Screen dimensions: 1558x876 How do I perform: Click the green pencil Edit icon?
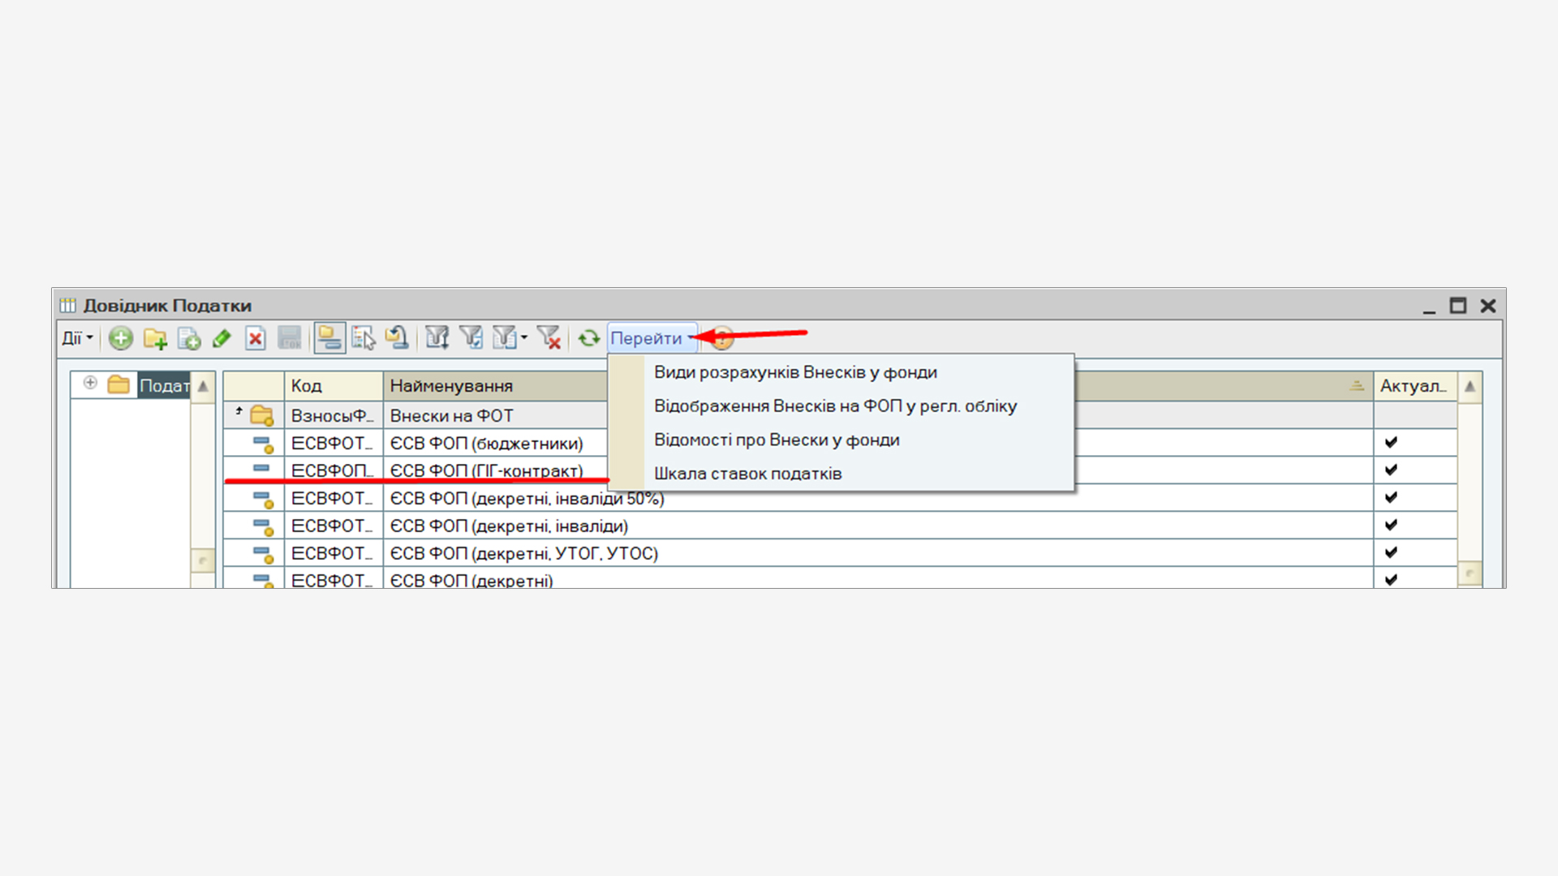click(x=222, y=338)
